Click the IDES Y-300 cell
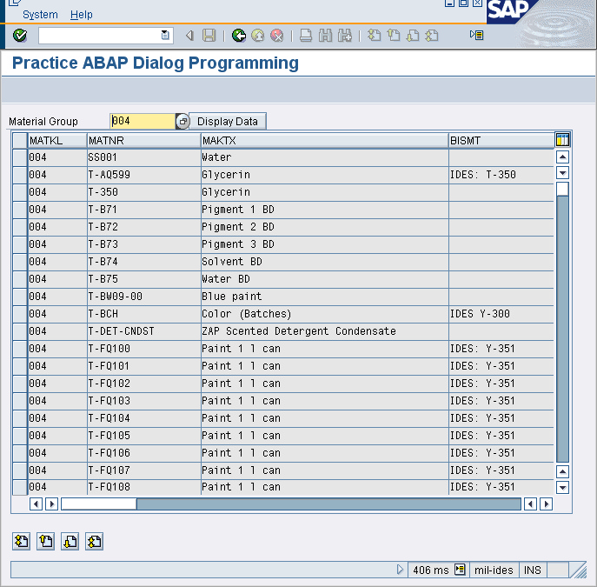This screenshot has height=587, width=597. click(x=501, y=314)
